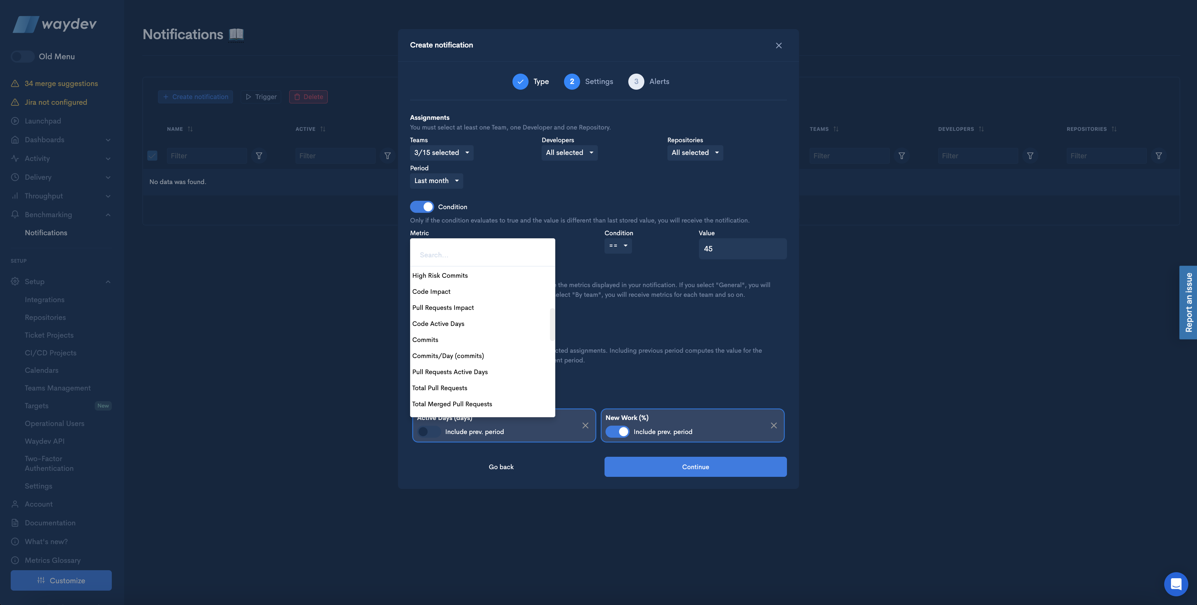
Task: Click Go back in the dialog
Action: coord(501,466)
